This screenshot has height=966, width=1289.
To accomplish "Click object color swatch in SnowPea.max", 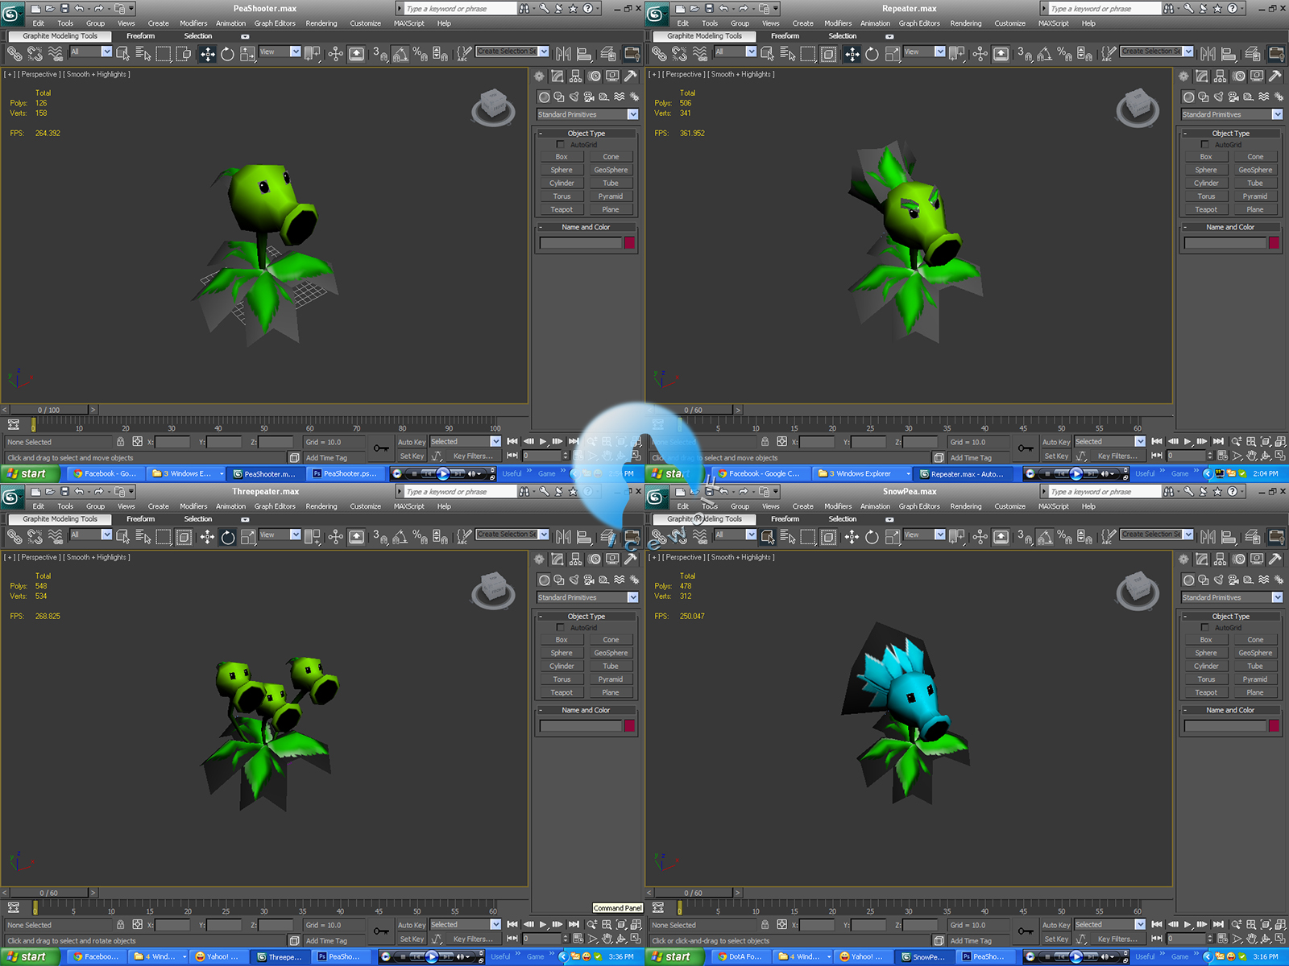I will (x=1274, y=726).
